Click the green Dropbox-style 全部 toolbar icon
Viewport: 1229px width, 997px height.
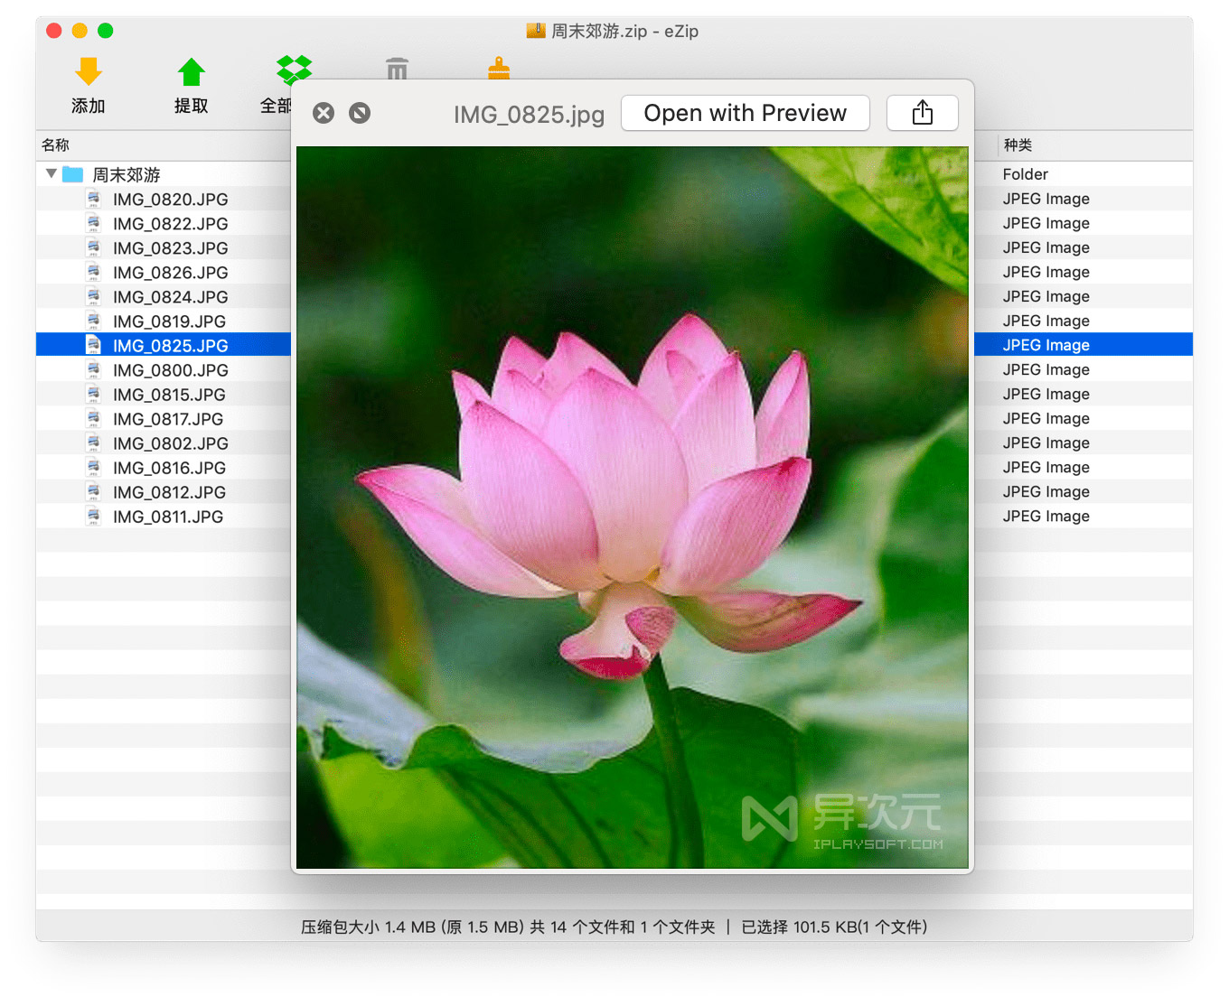pos(292,70)
